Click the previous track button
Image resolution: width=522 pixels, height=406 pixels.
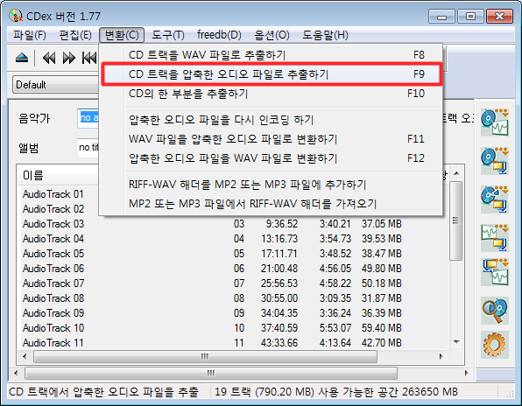[89, 59]
